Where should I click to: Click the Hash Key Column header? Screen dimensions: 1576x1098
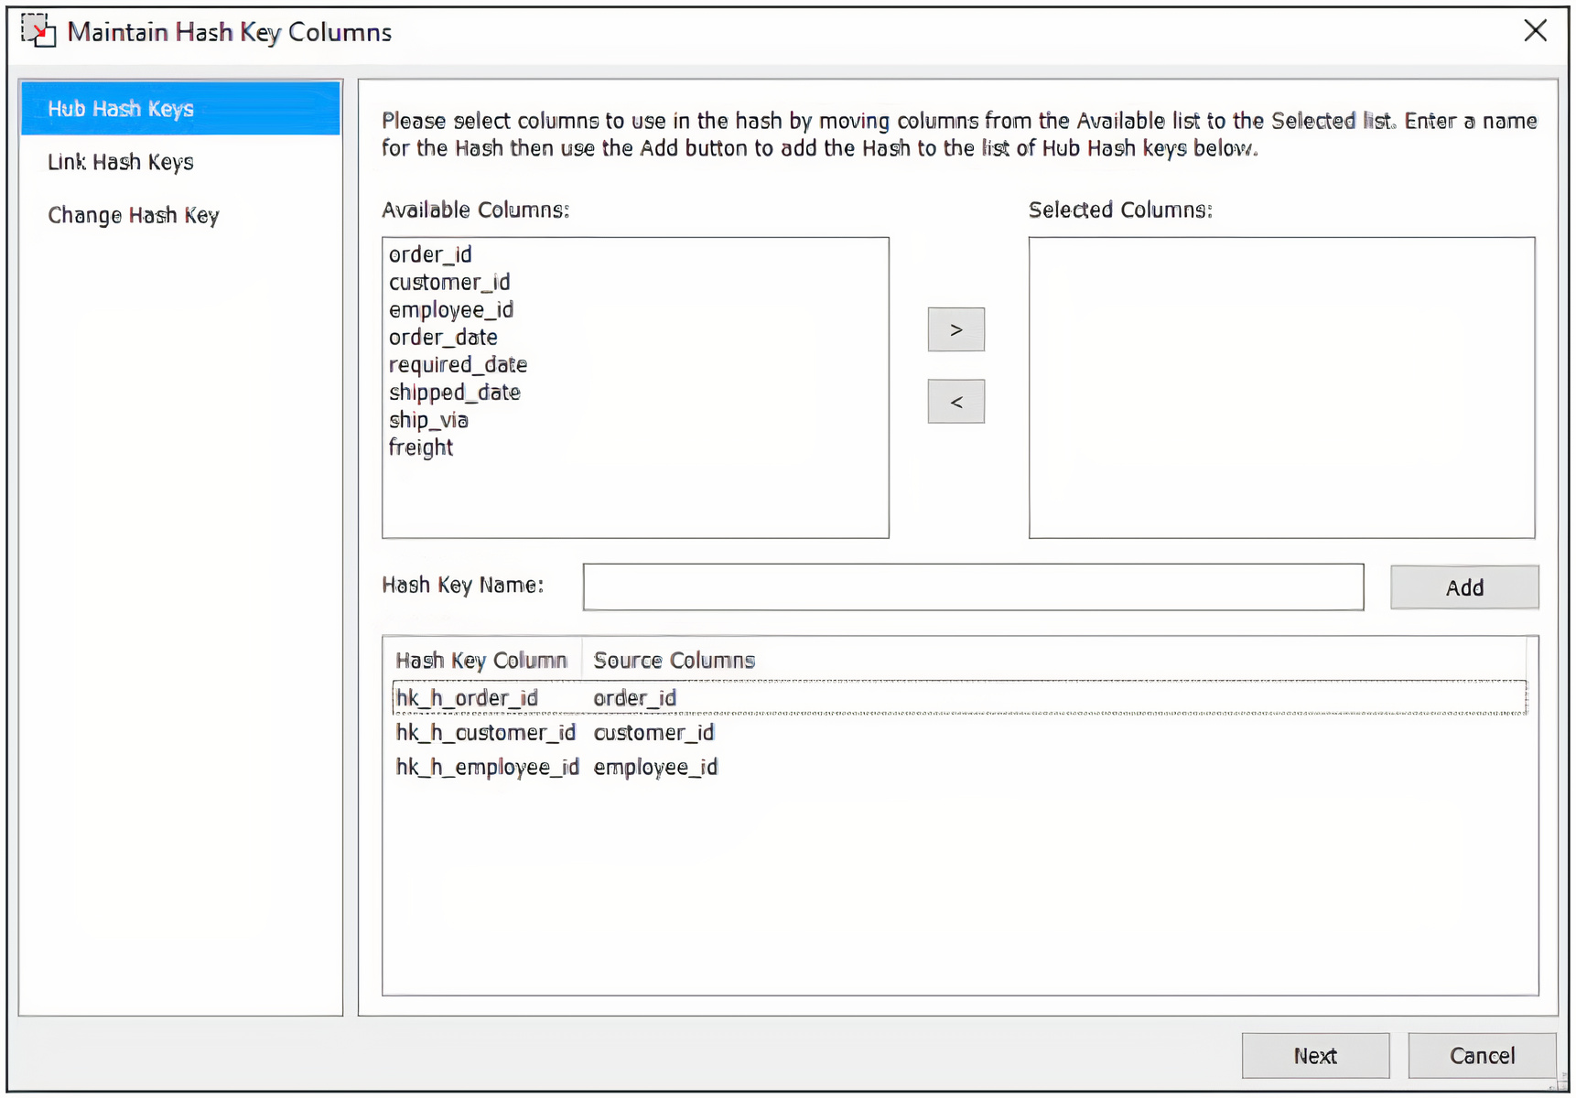click(x=481, y=660)
